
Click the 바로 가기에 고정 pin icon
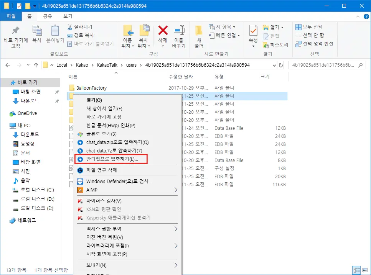[x=16, y=30]
